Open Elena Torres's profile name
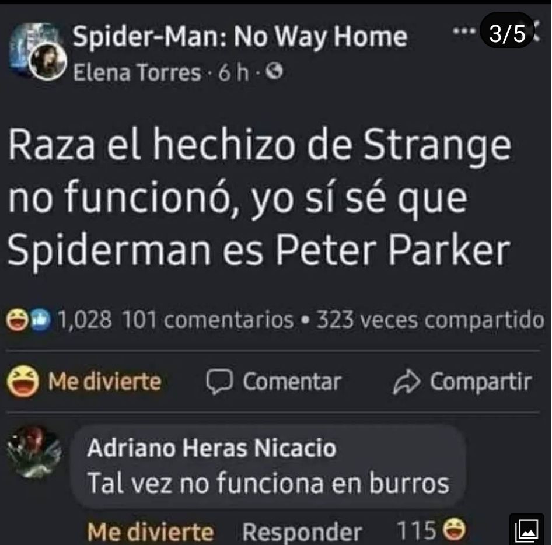 137,72
